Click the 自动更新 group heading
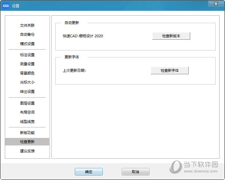 point(72,22)
